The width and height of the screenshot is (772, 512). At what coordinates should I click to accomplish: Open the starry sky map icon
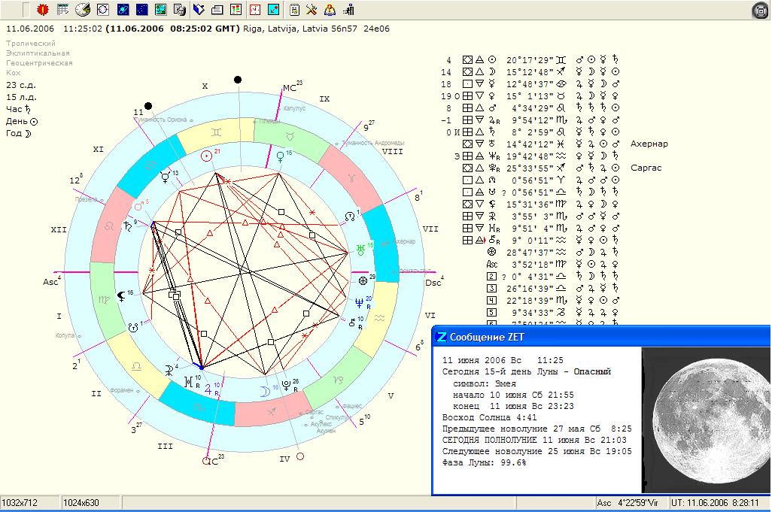141,10
